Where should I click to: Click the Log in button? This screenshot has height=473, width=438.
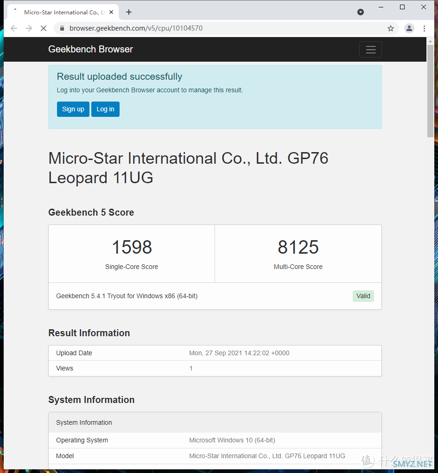point(105,109)
